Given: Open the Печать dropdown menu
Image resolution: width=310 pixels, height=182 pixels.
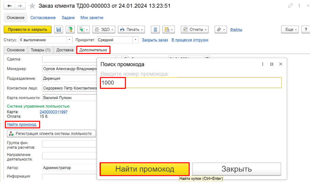Looking at the screenshot, I should [131, 29].
